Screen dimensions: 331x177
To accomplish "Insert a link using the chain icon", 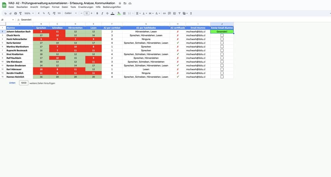I will click(165, 13).
